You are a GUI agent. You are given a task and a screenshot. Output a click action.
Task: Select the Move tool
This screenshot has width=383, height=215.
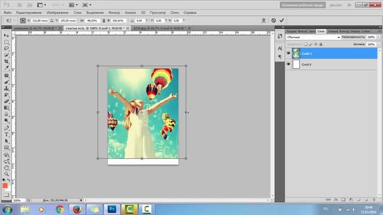(x=7, y=36)
